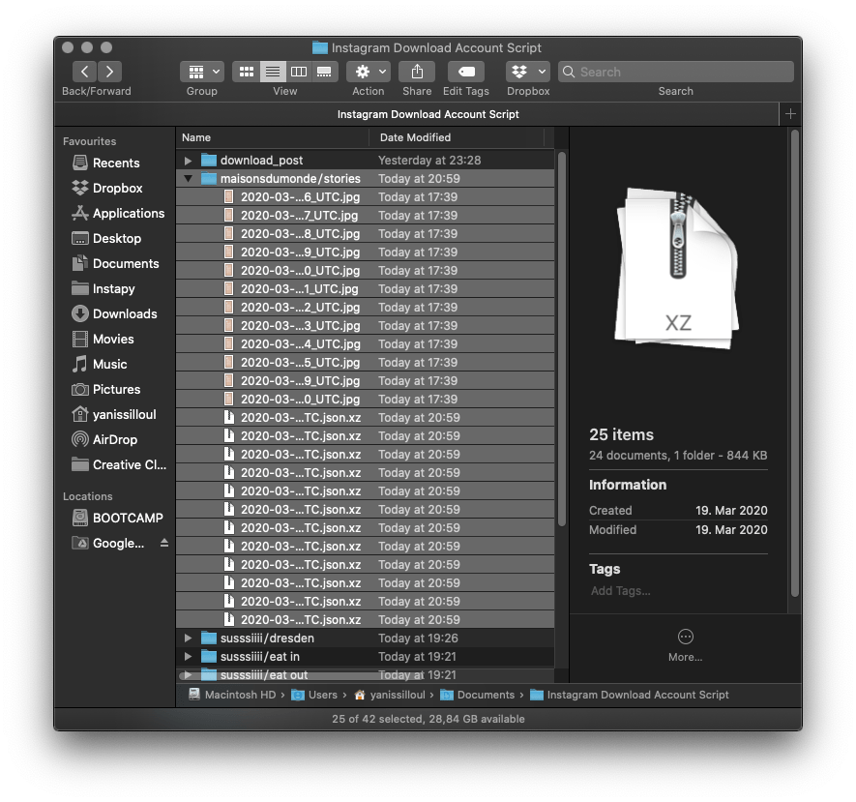The image size is (856, 802).
Task: Switch to column view
Action: (299, 72)
